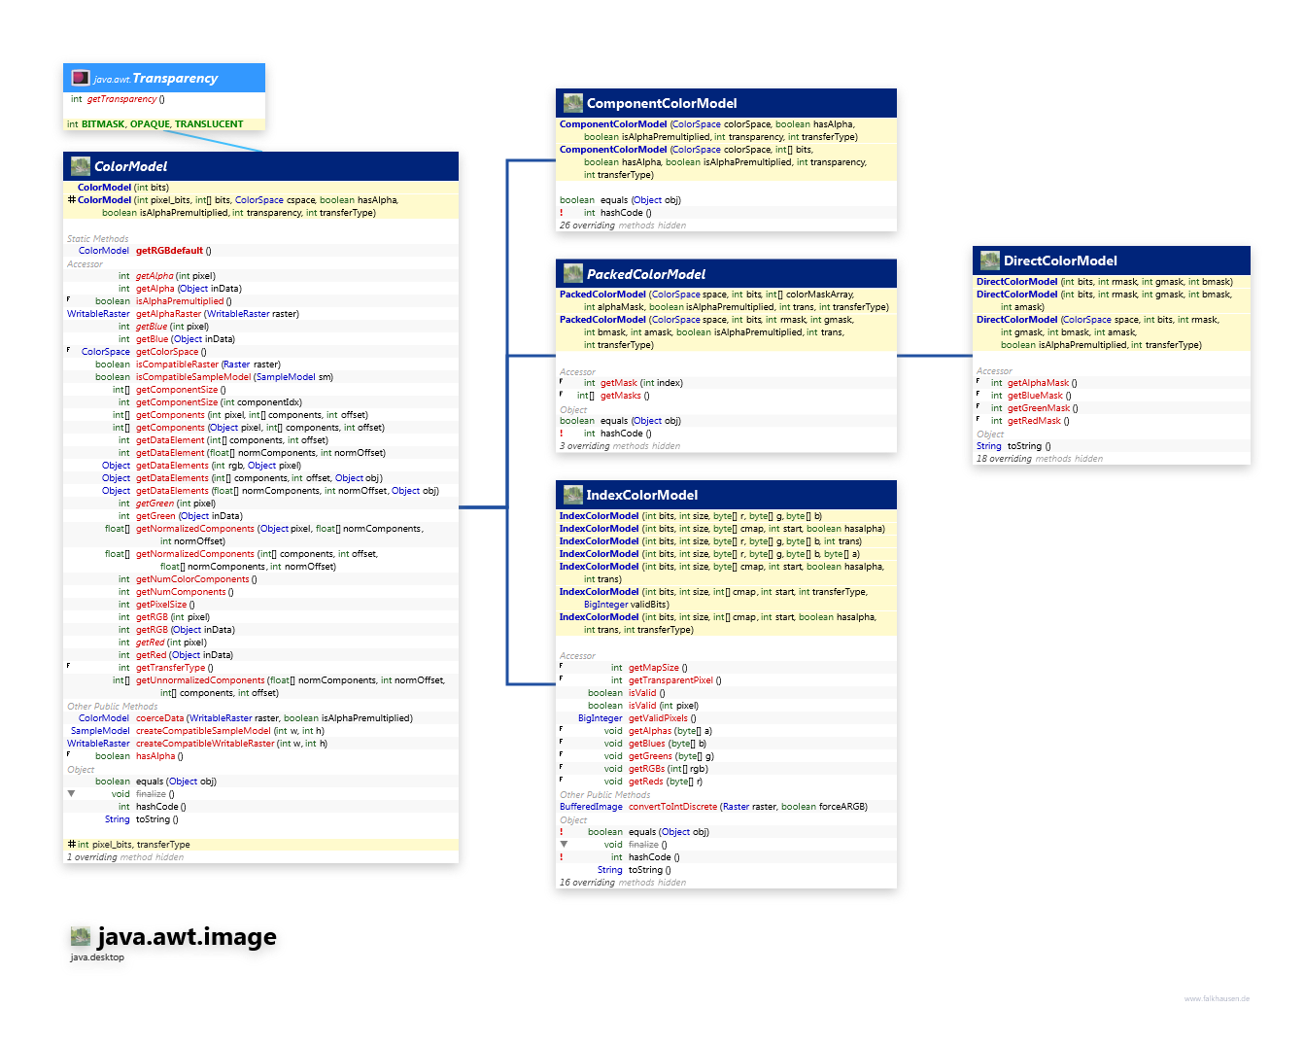Open the getRGBdefault method link
Image resolution: width=1305 pixels, height=1043 pixels.
[169, 251]
